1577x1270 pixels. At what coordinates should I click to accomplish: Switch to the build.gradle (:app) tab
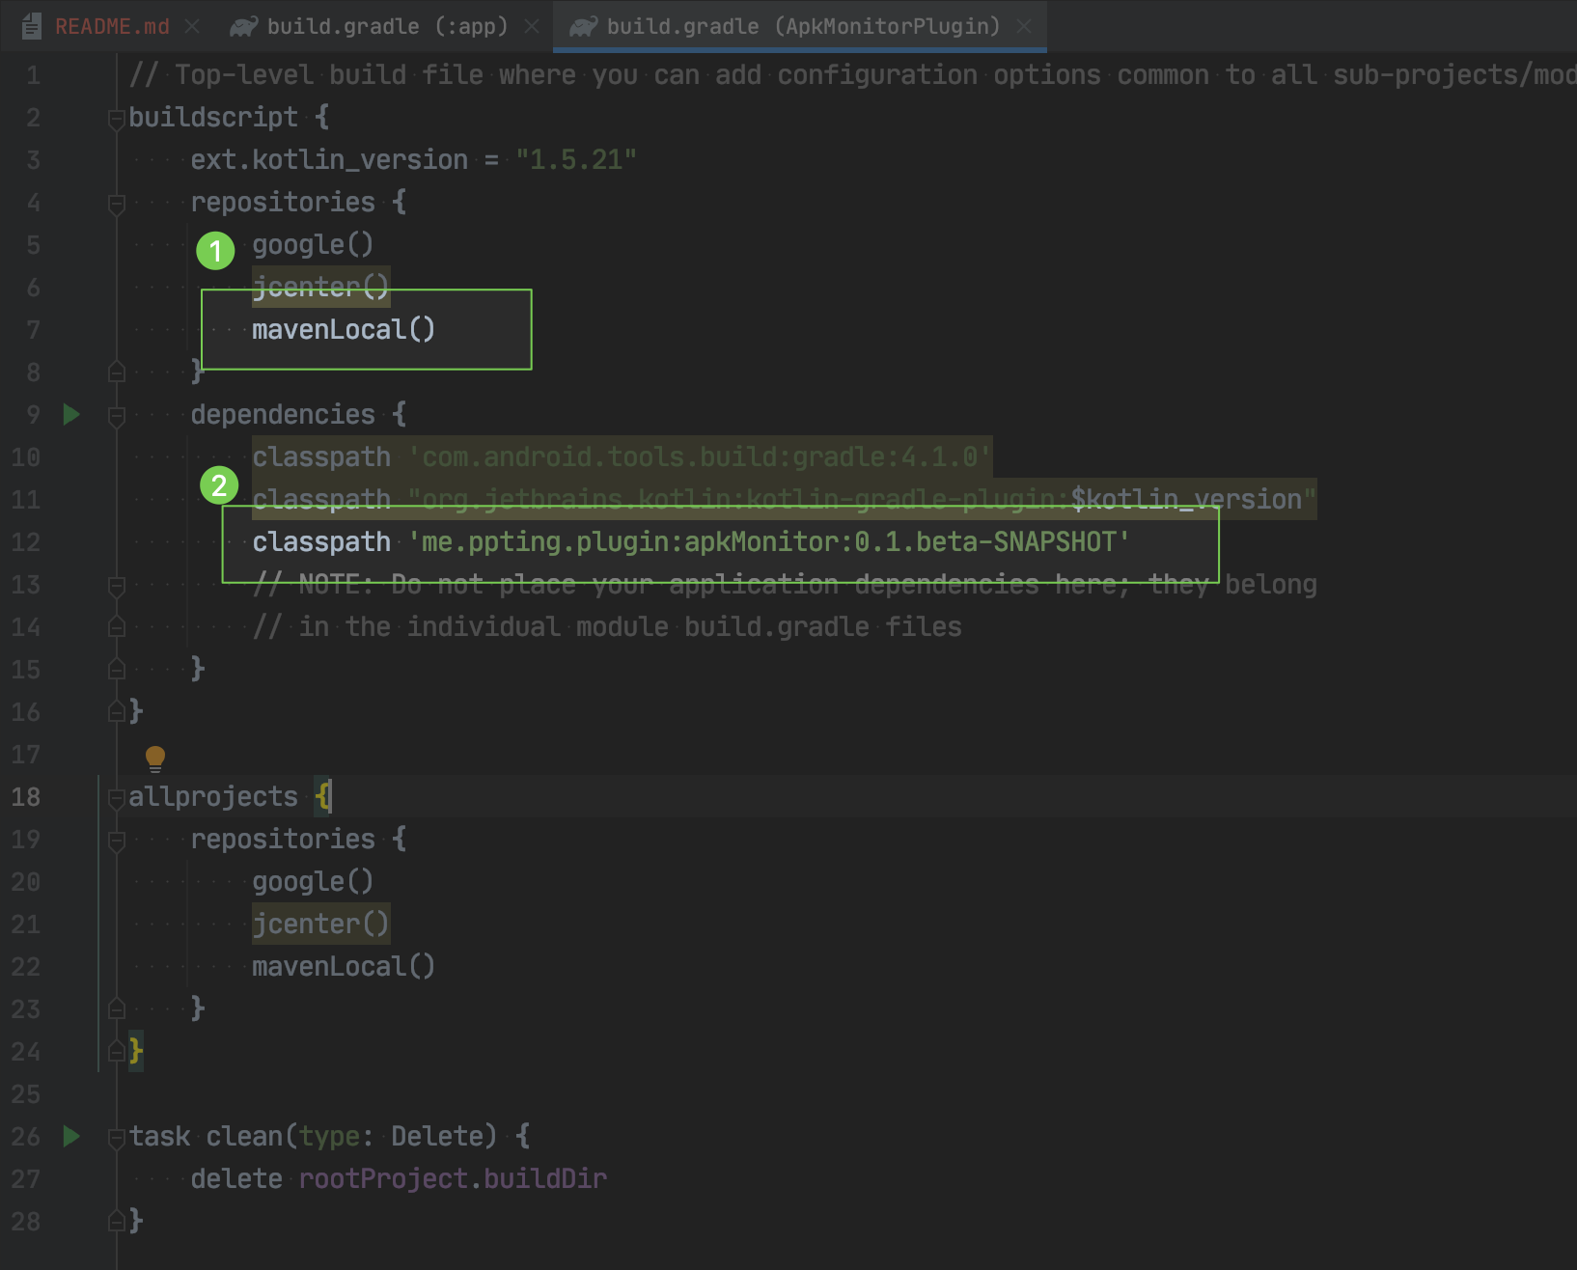pos(386,26)
